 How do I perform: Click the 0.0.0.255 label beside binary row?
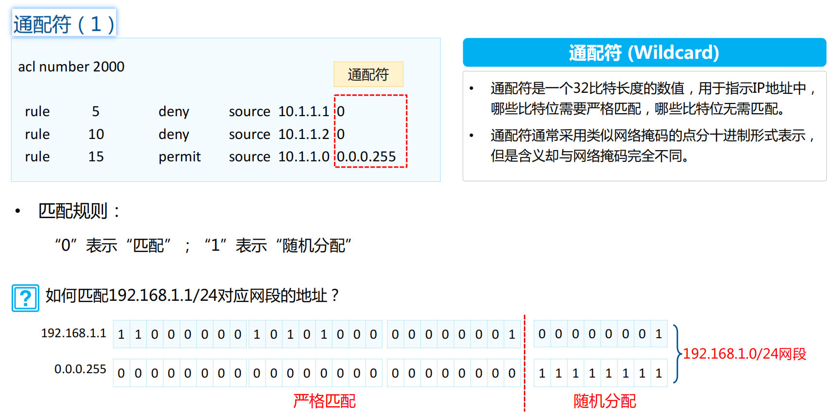click(x=80, y=369)
